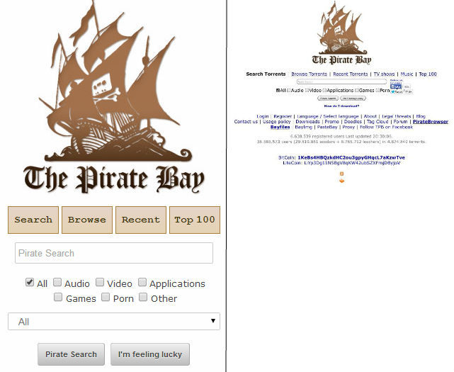The width and height of the screenshot is (454, 372).
Task: Open the Bayfiles link
Action: tap(280, 127)
